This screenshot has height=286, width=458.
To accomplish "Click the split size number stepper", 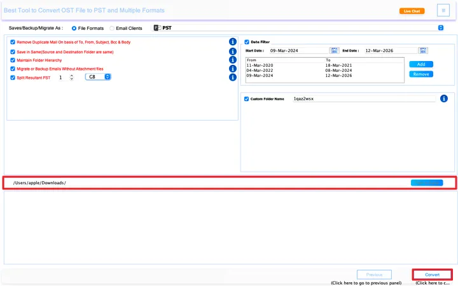I will click(x=71, y=77).
